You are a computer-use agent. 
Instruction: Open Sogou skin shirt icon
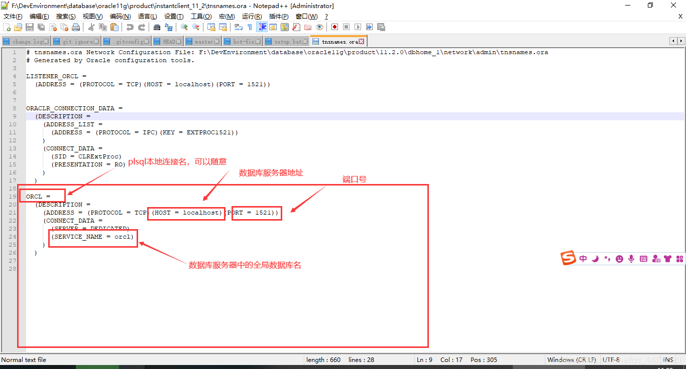668,259
